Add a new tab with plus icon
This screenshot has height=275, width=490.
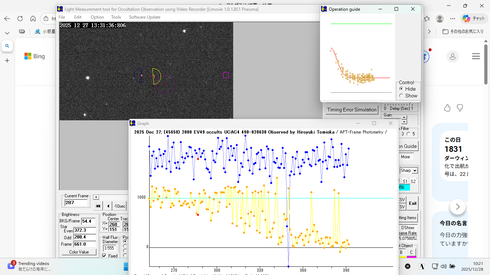pyautogui.click(x=7, y=61)
